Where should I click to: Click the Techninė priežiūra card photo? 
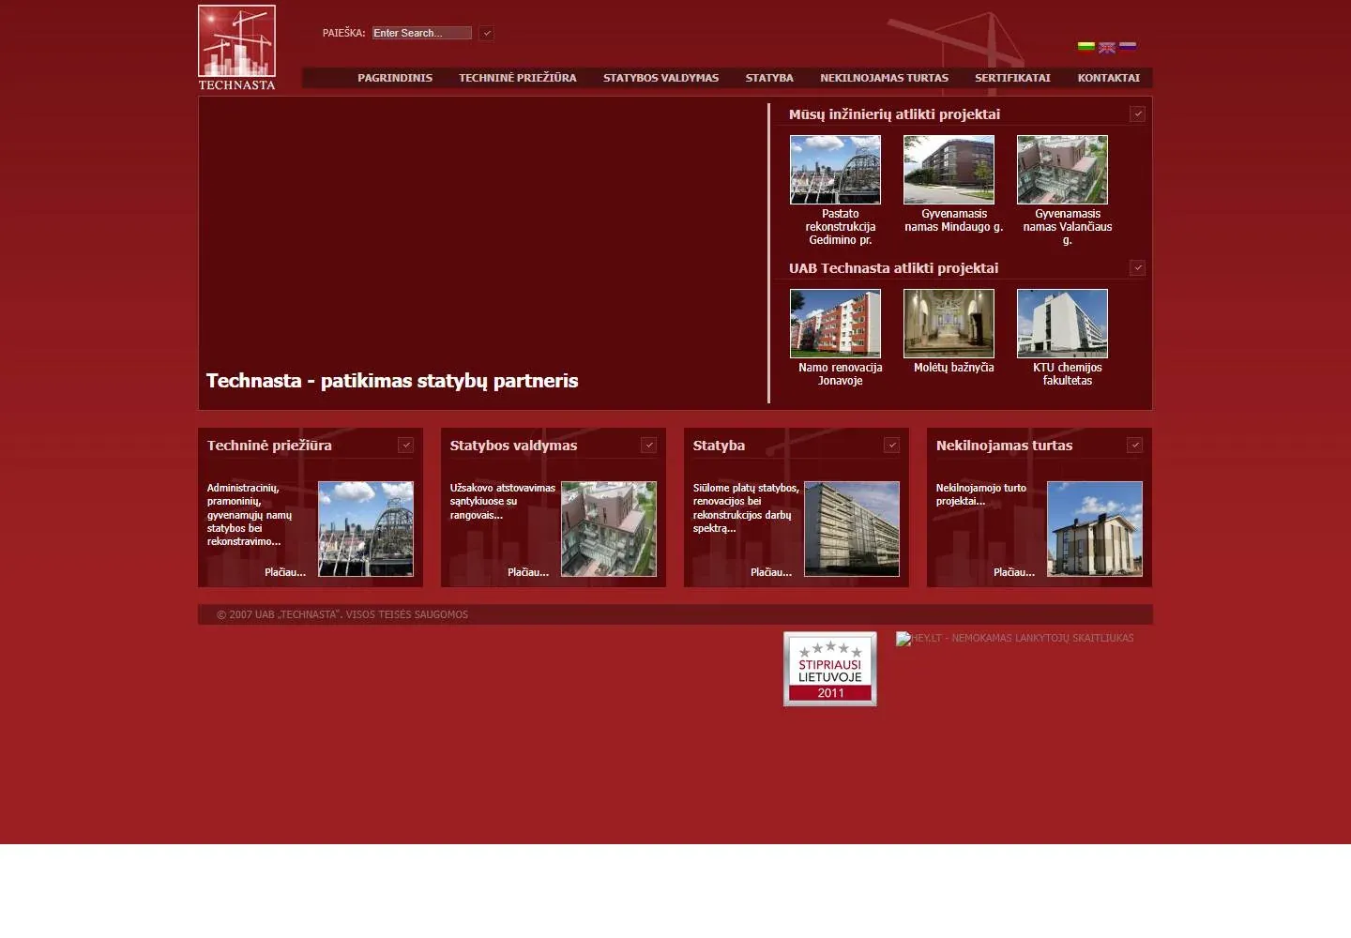[366, 529]
